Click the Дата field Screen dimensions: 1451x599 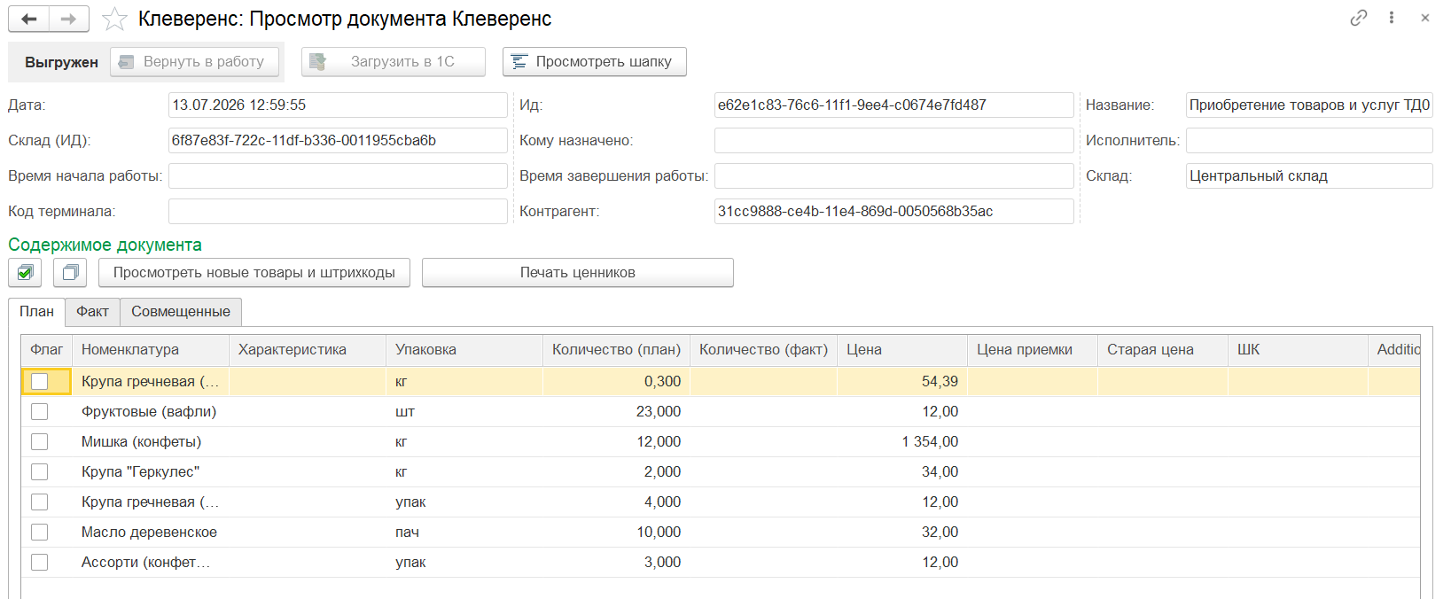338,105
